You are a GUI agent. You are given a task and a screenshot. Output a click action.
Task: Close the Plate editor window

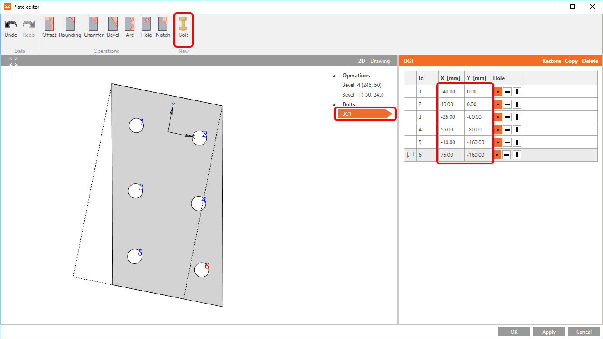[x=593, y=7]
